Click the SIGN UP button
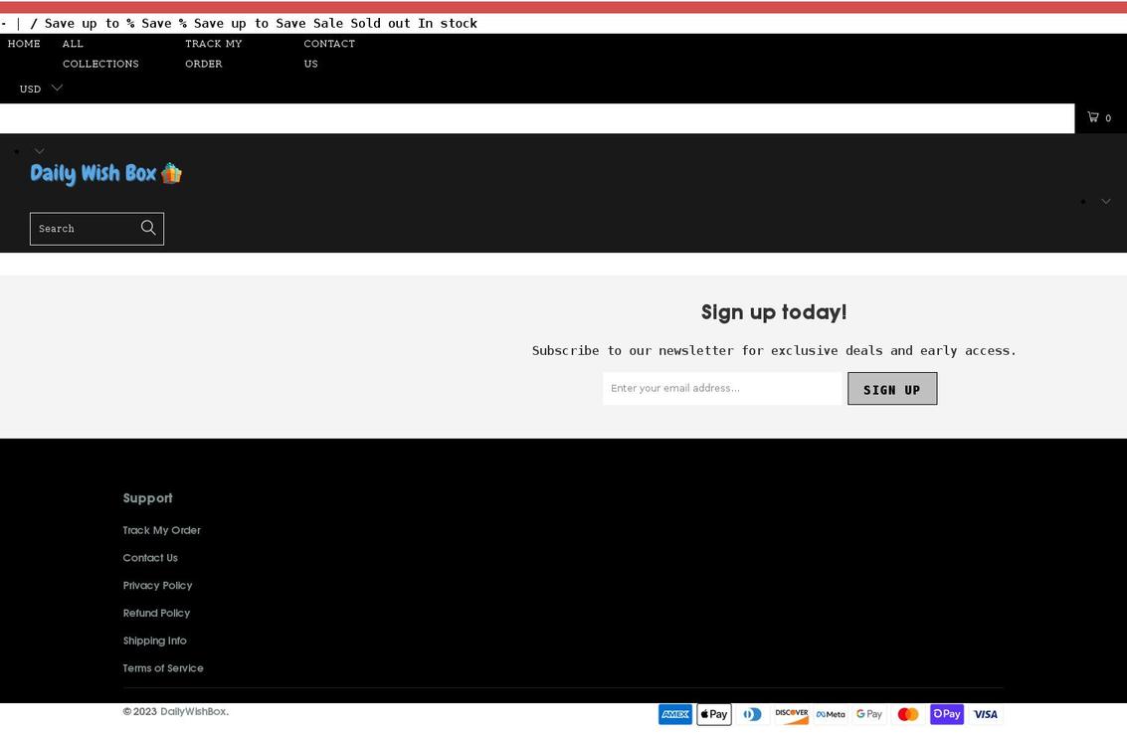The width and height of the screenshot is (1127, 736). pos(892,389)
